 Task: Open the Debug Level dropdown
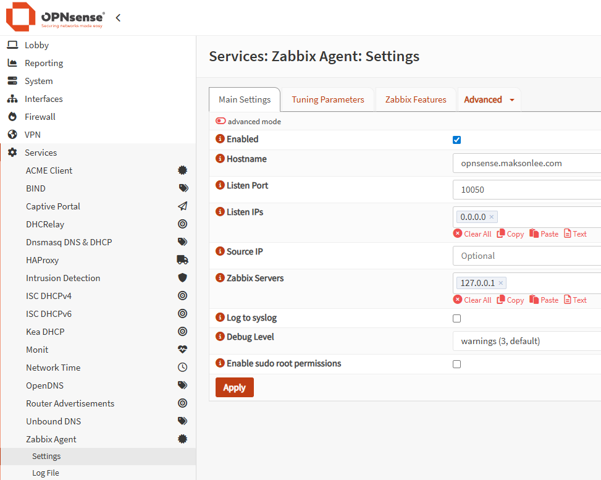[527, 341]
